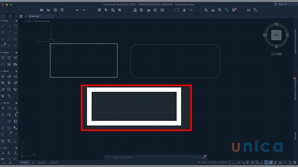This screenshot has width=298, height=167.
Task: Select the Copy tool in Modify panel
Action: (9, 108)
